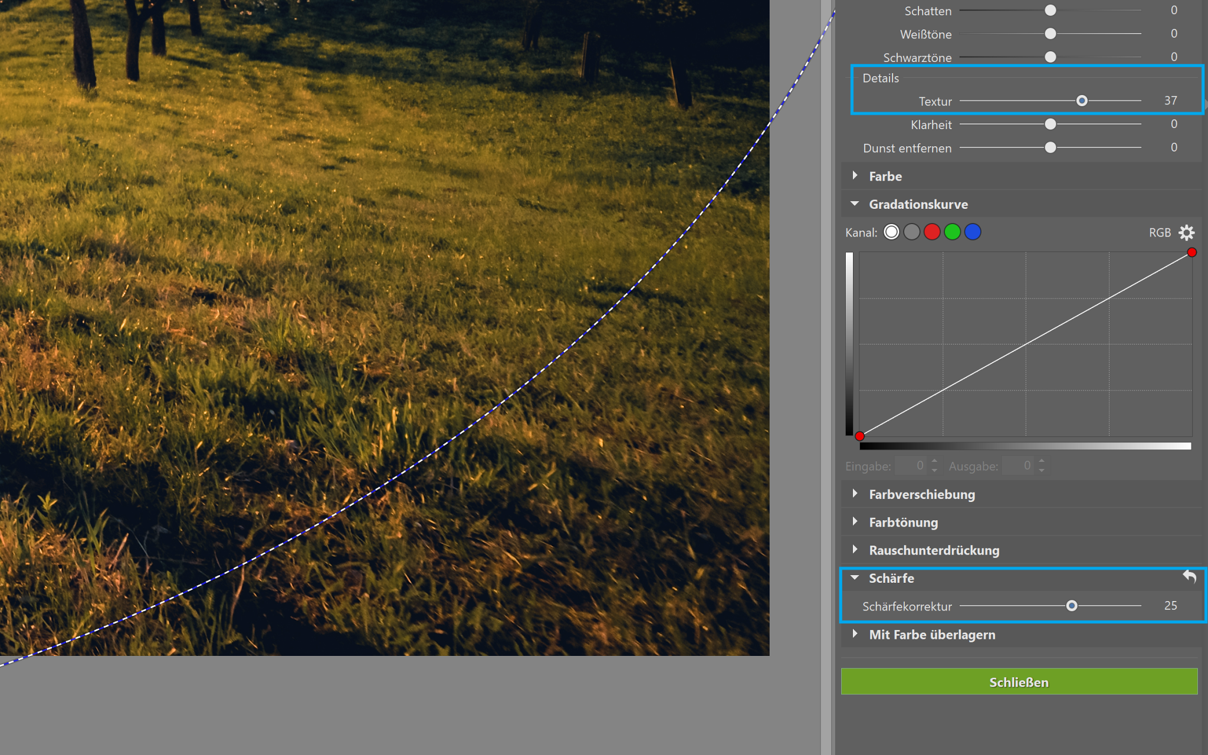Click the green Schließen button

pyautogui.click(x=1019, y=682)
